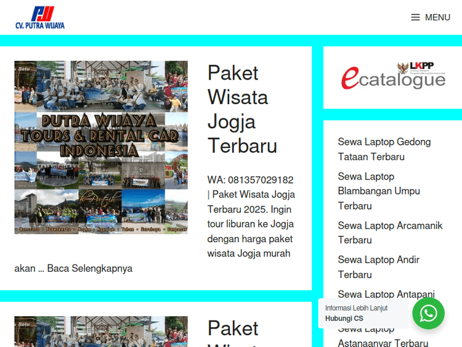Open 'Sewa Laptop Blambangan Umpu Terbaru' link
462x347 pixels.
pos(379,191)
